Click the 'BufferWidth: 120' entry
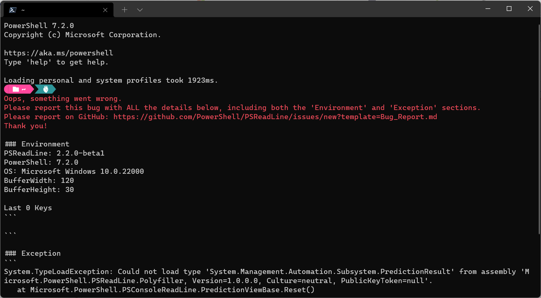 point(39,180)
